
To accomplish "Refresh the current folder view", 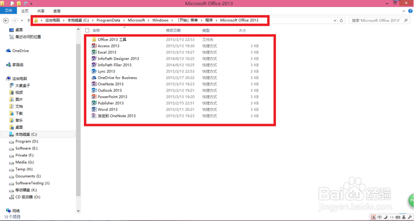I will point(342,20).
